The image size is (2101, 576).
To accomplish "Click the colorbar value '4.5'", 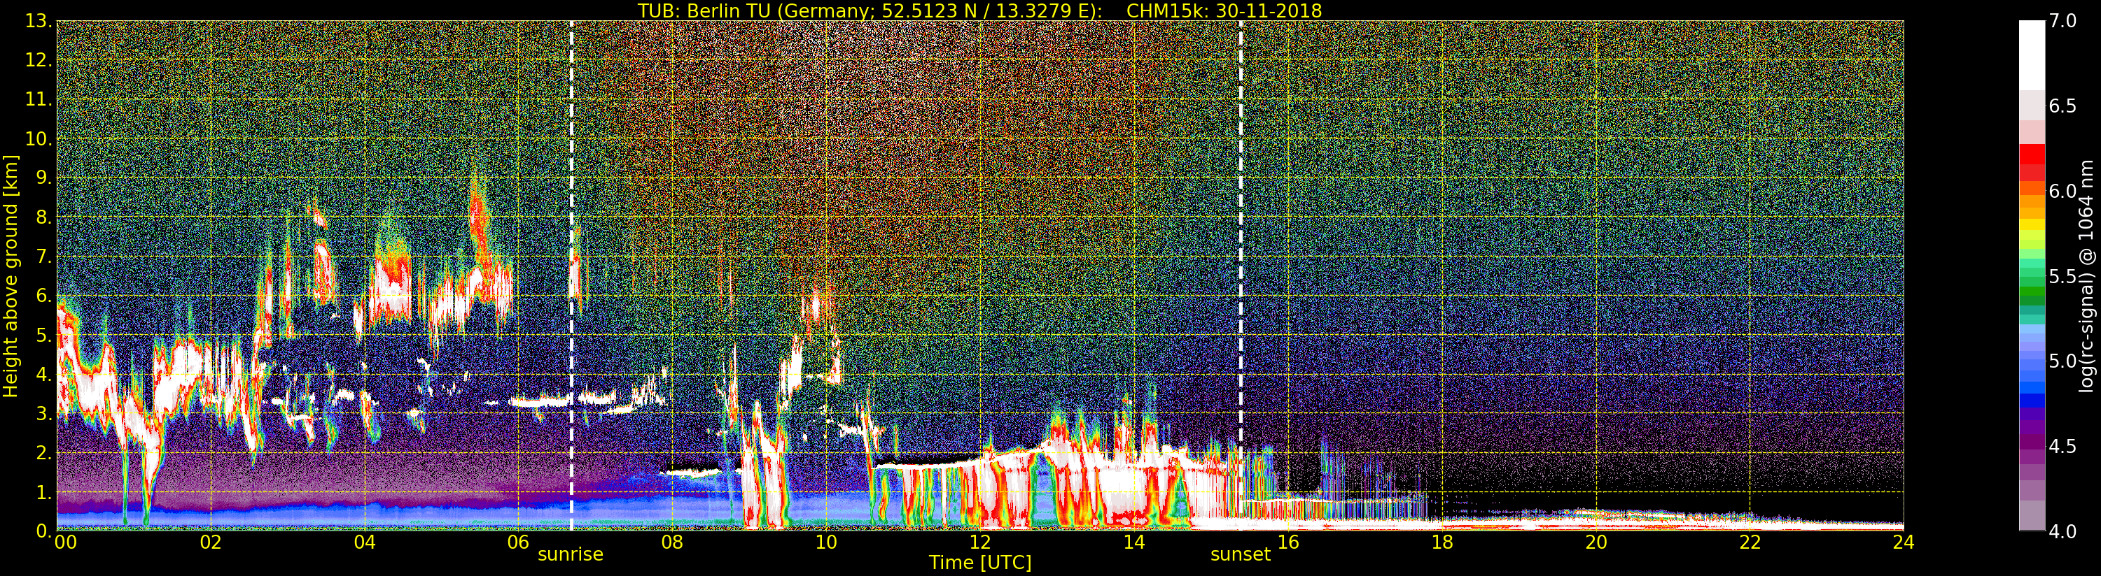I will 2062,447.
